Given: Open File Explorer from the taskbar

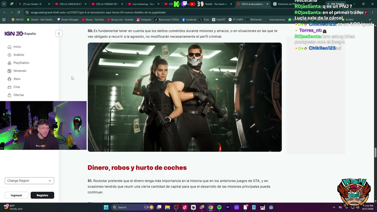Looking at the screenshot, I should [x=167, y=207].
